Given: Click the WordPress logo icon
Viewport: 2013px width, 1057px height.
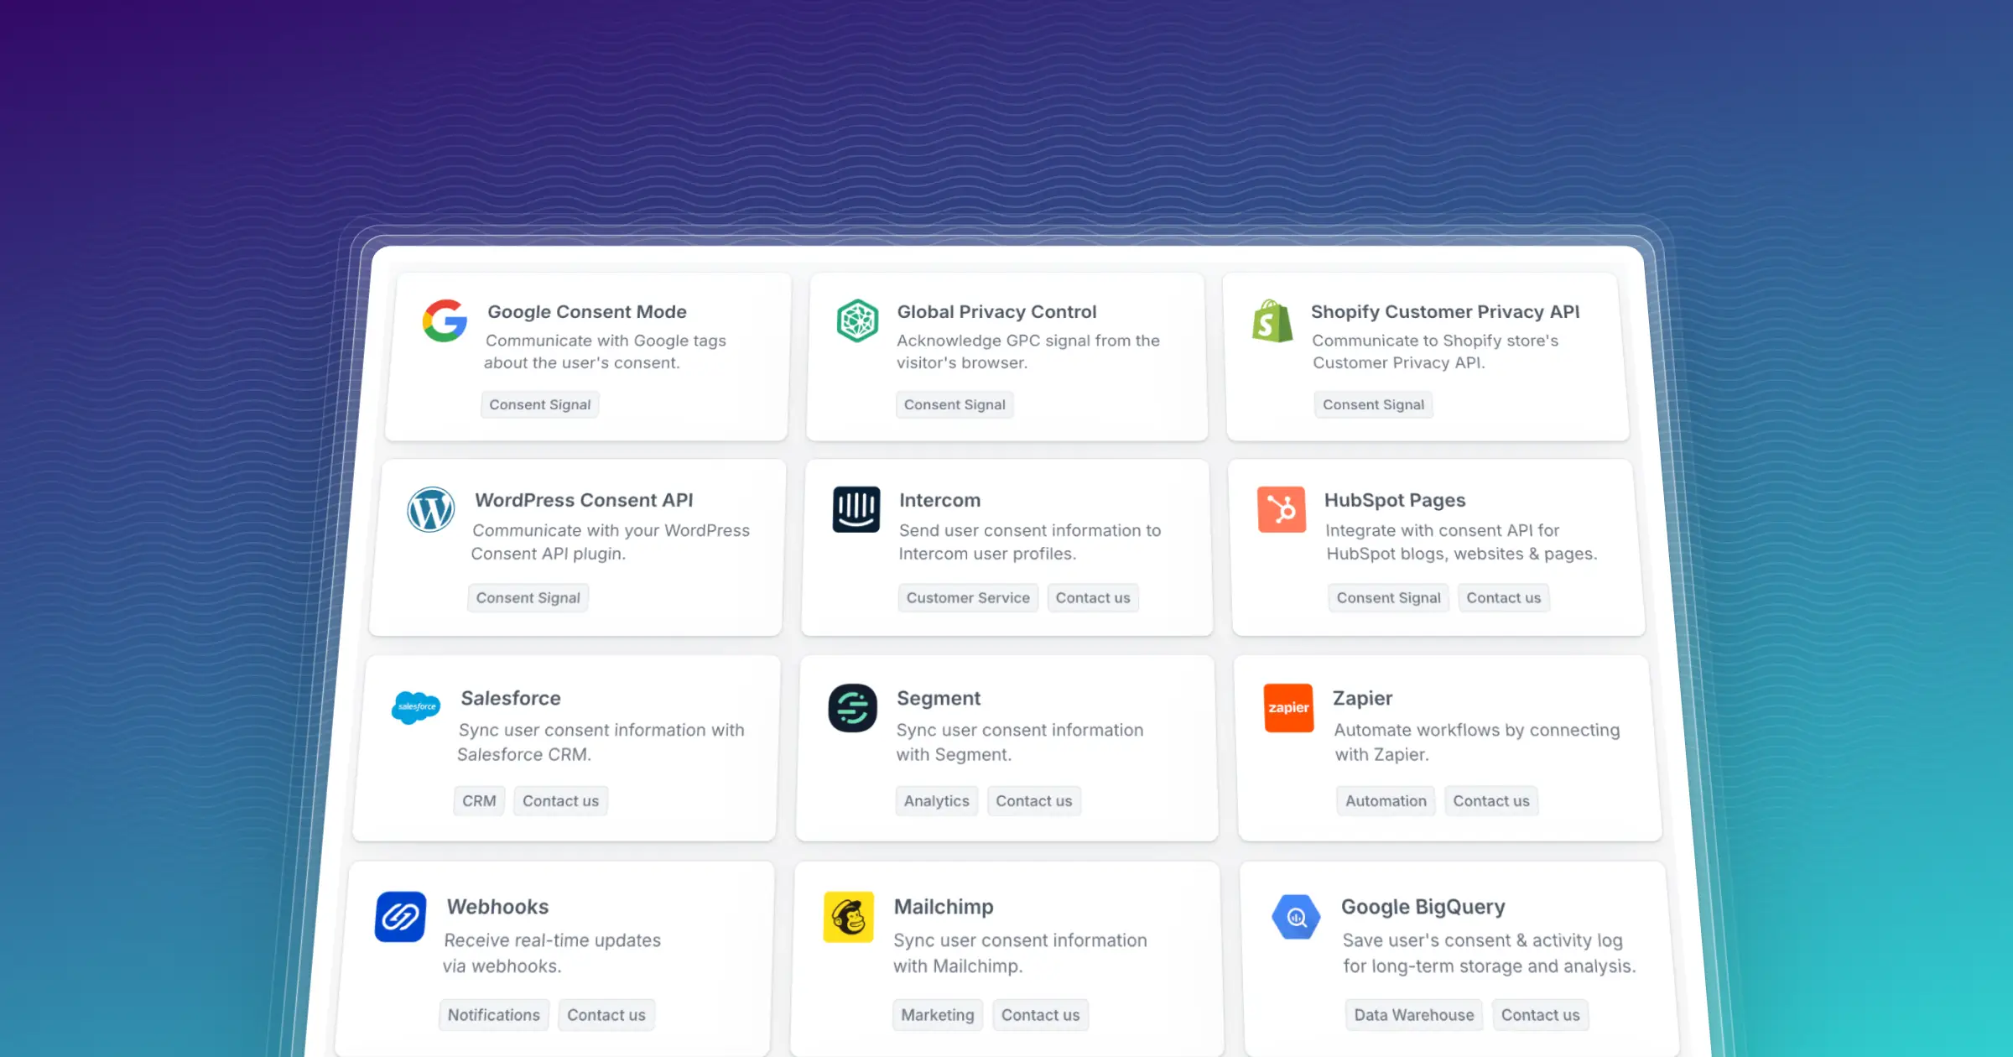Looking at the screenshot, I should point(431,509).
